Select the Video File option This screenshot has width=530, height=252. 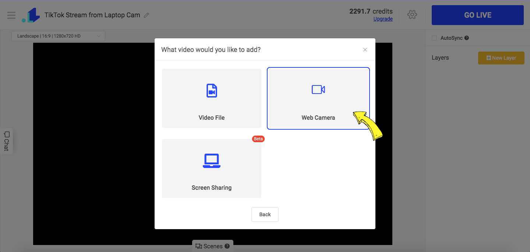click(212, 98)
